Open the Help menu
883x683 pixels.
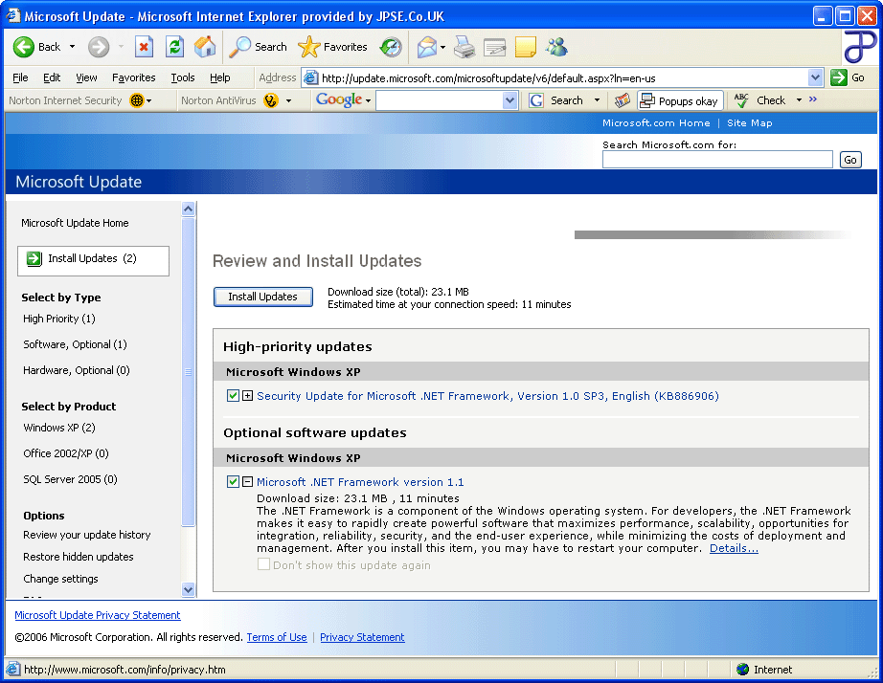[x=219, y=77]
